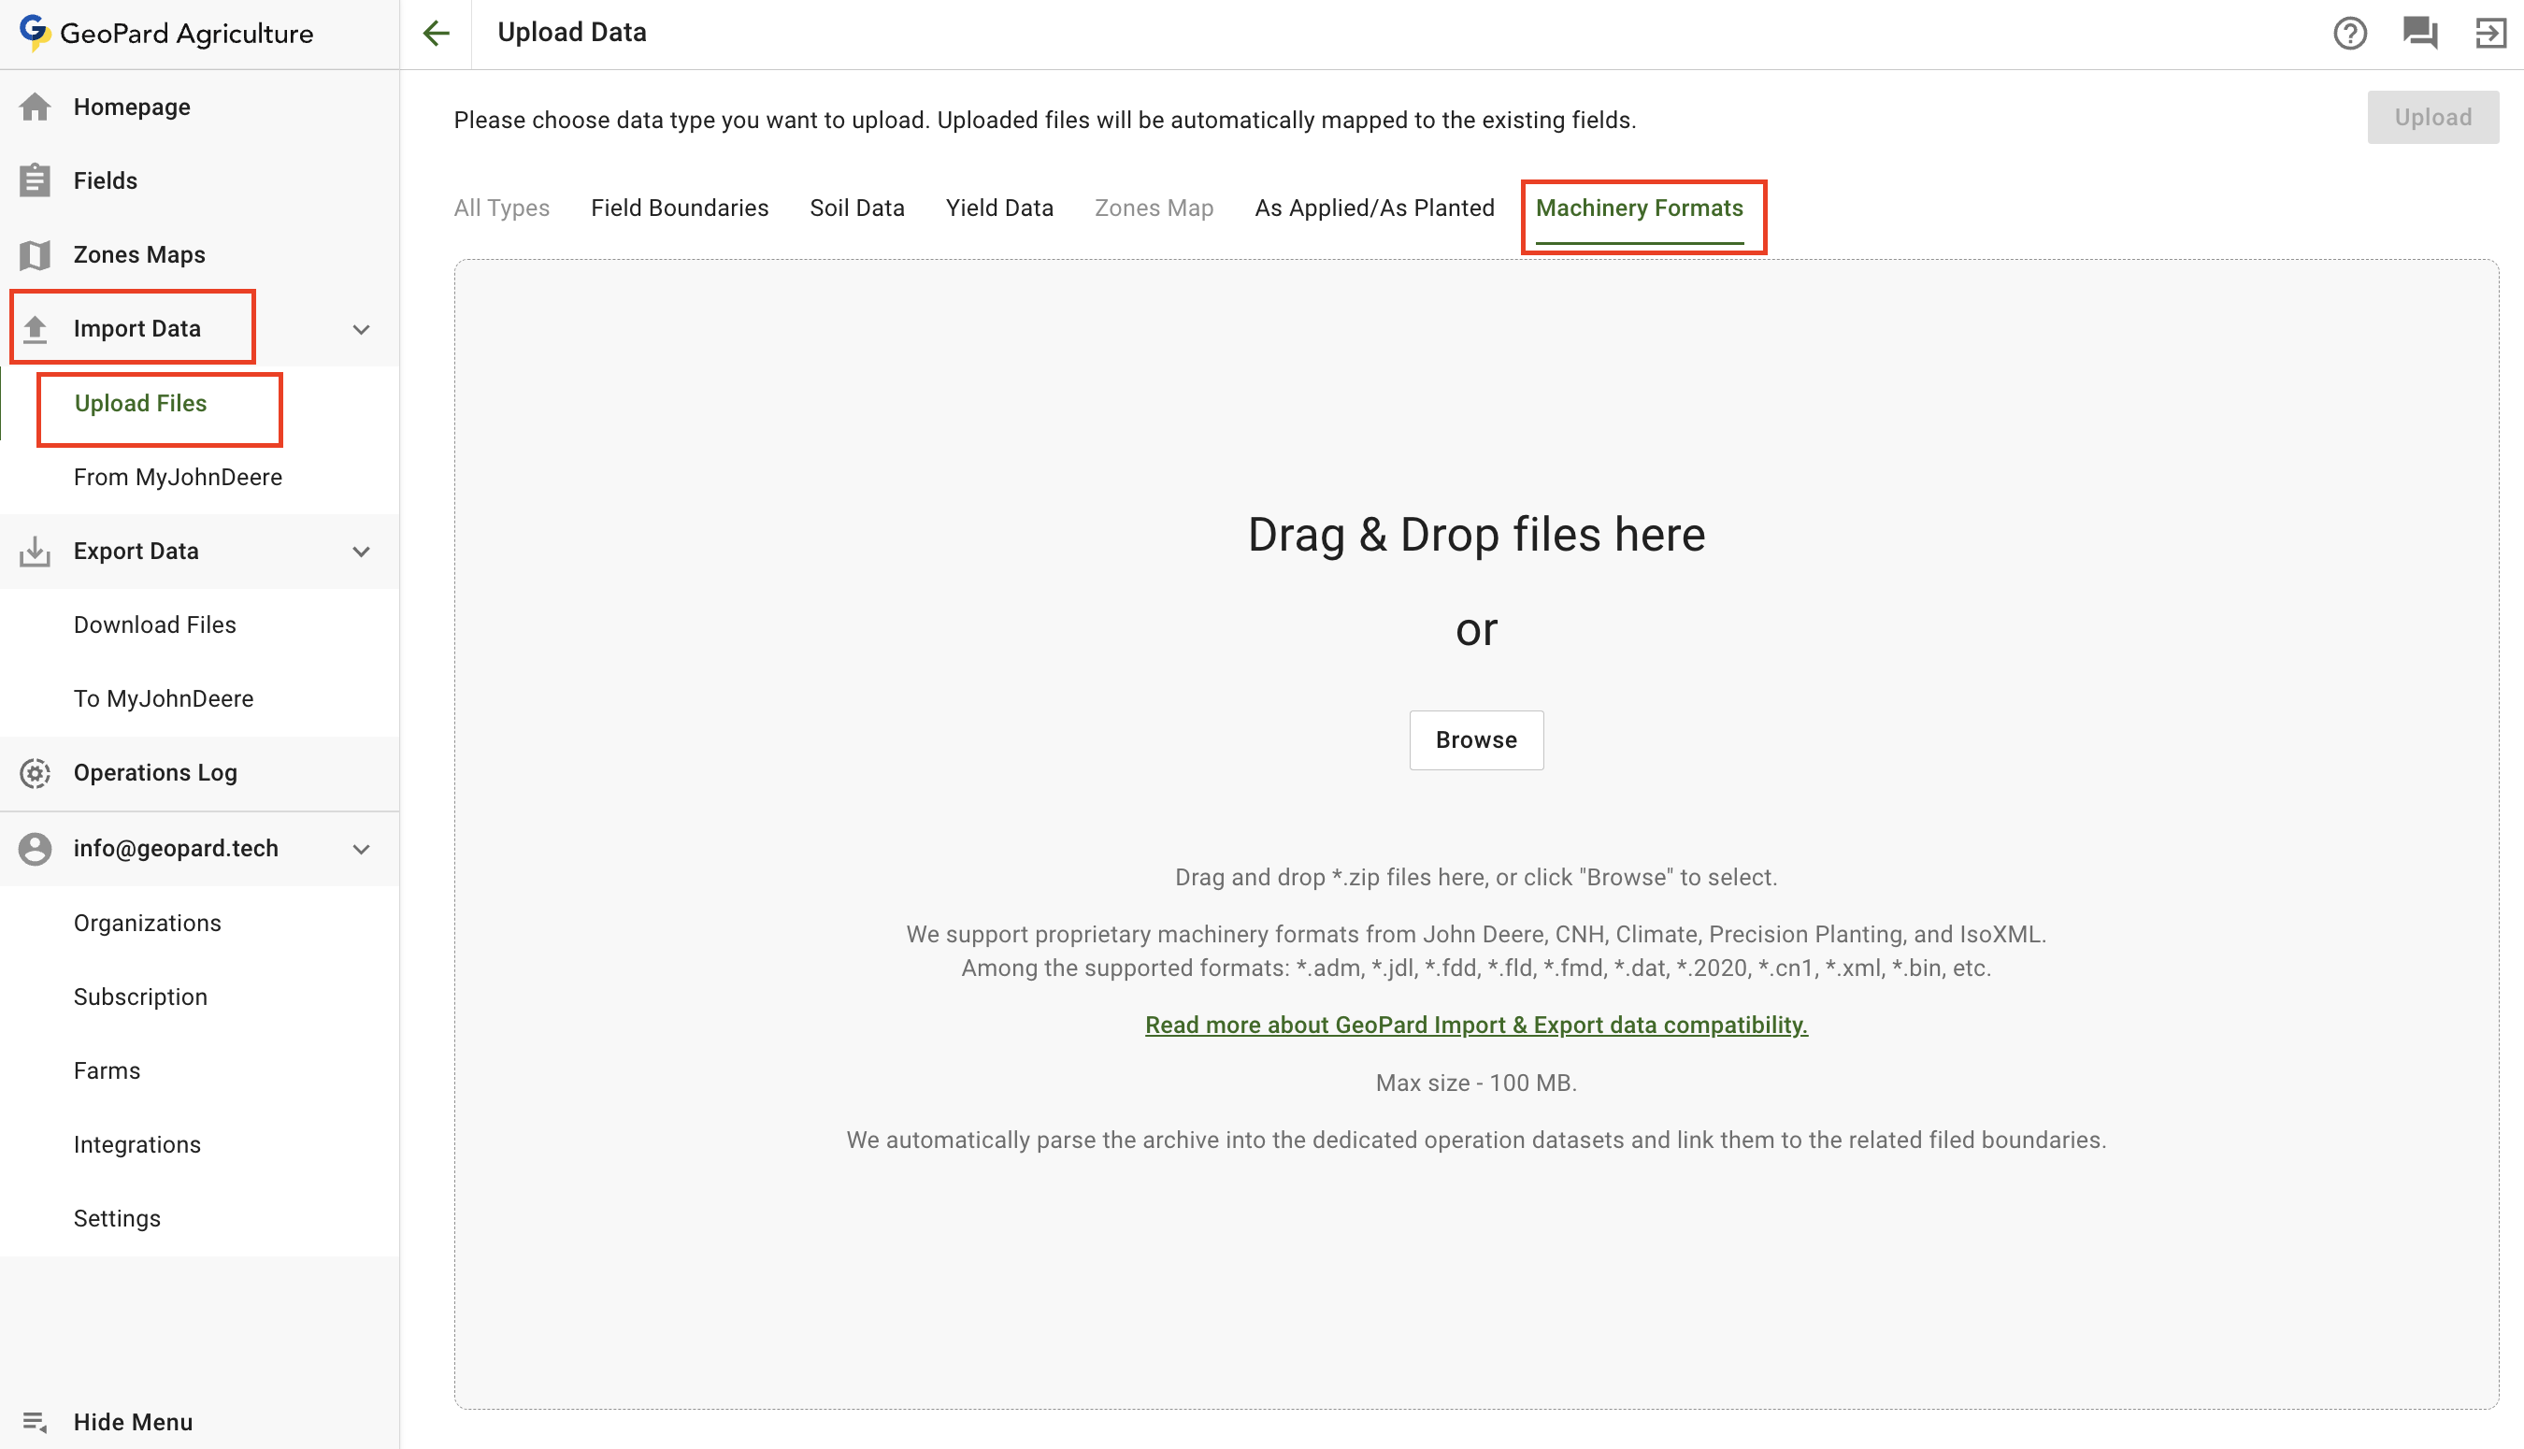
Task: Click the GeoPard Agriculture logo
Action: tap(167, 33)
